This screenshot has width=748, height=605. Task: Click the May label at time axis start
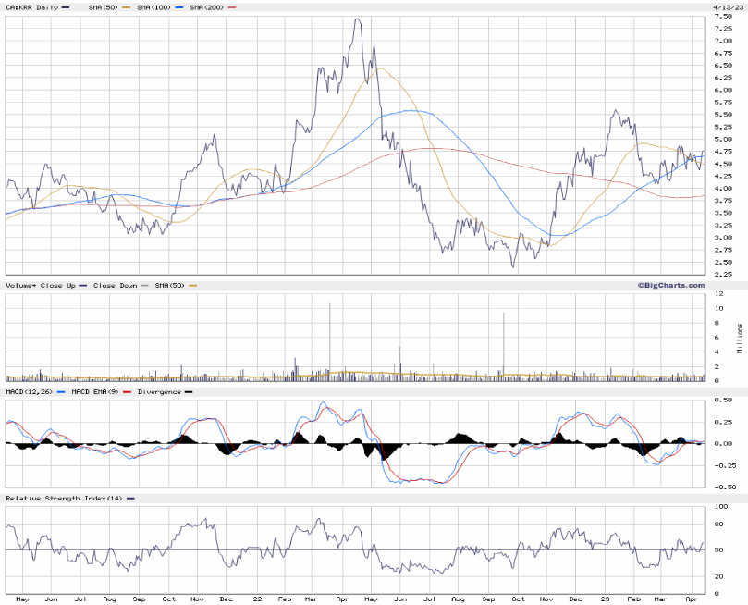click(23, 598)
